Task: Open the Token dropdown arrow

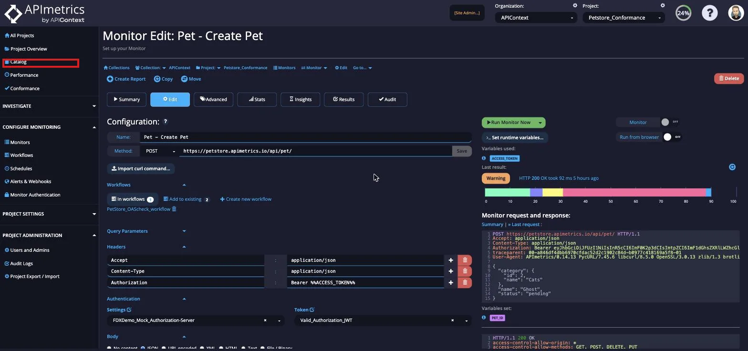Action: pyautogui.click(x=466, y=320)
